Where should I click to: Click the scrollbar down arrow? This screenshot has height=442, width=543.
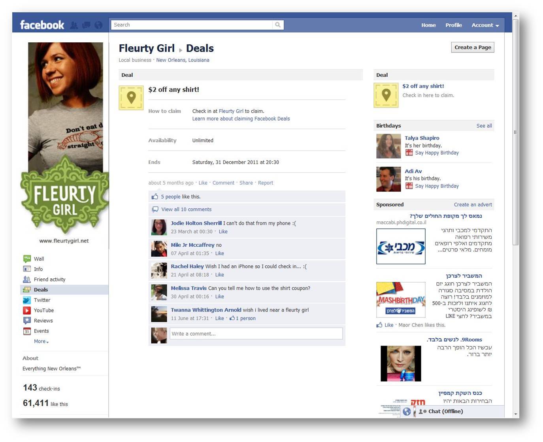[x=515, y=414]
